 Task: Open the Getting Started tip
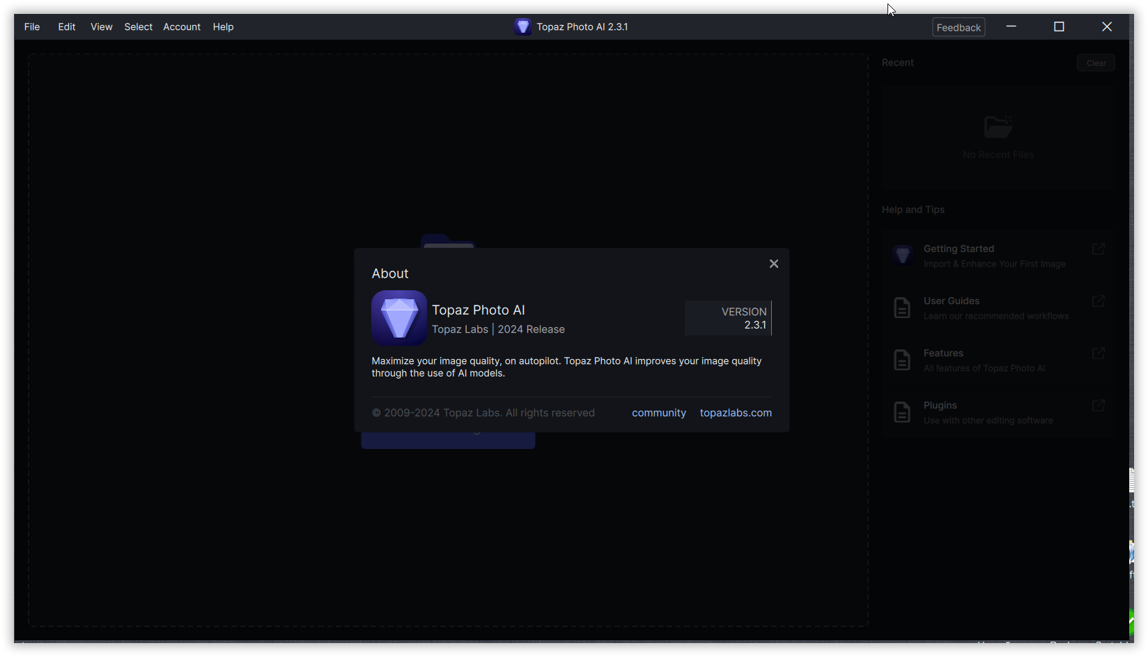998,255
